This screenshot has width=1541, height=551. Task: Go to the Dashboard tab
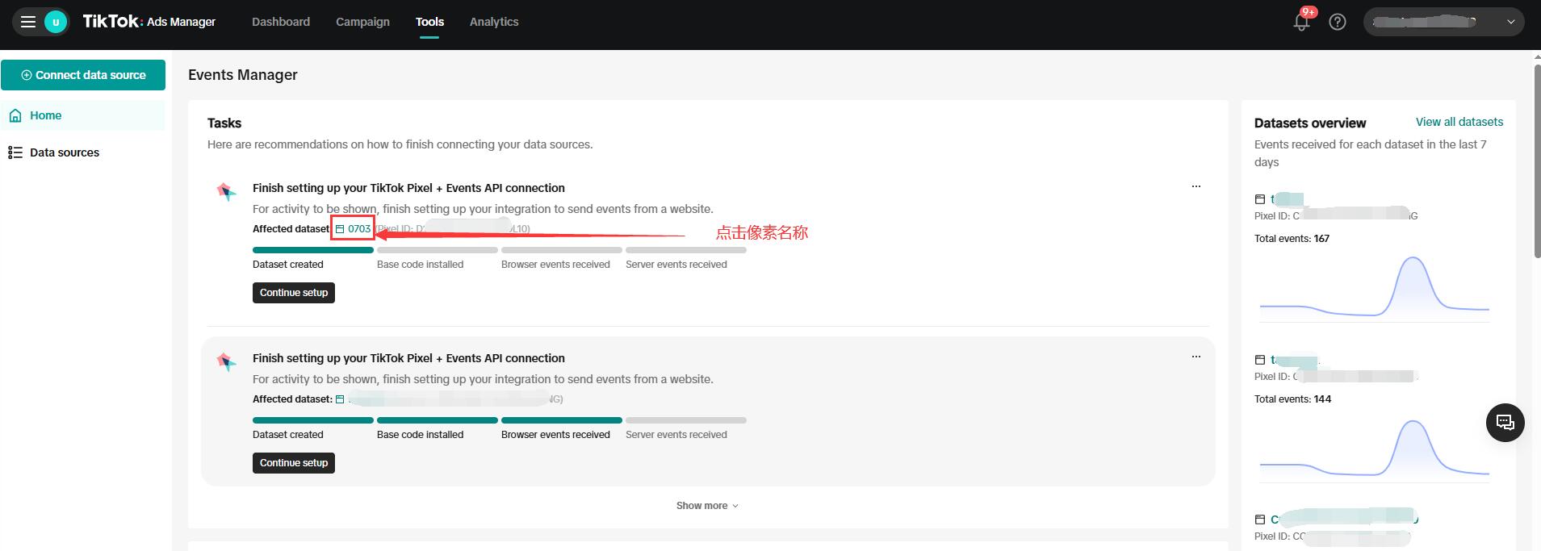click(281, 22)
